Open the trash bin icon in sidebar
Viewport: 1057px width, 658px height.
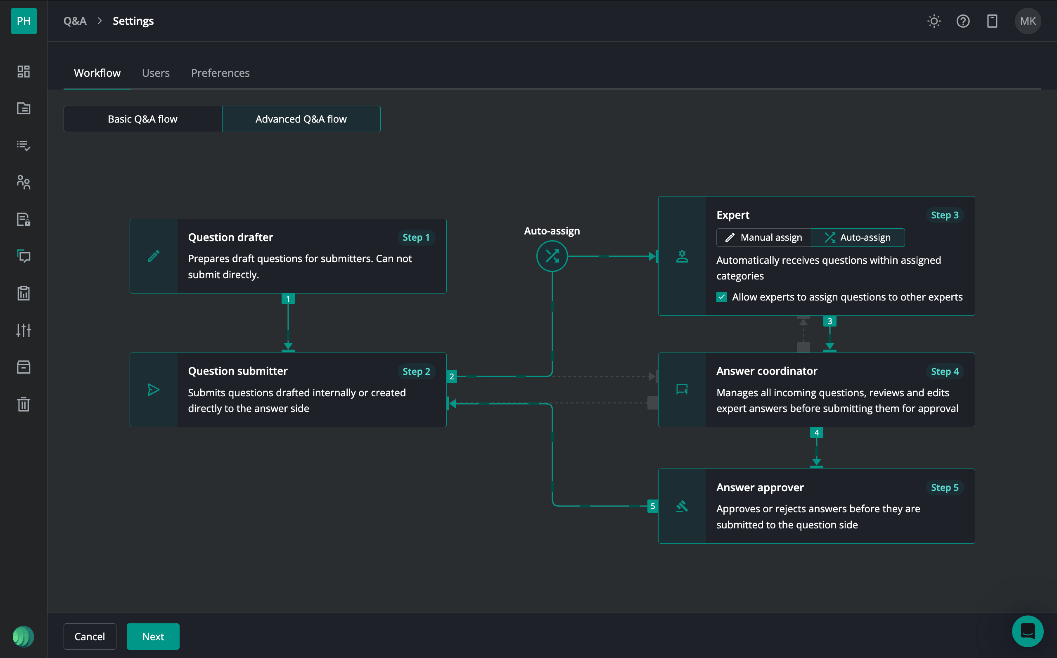point(24,404)
